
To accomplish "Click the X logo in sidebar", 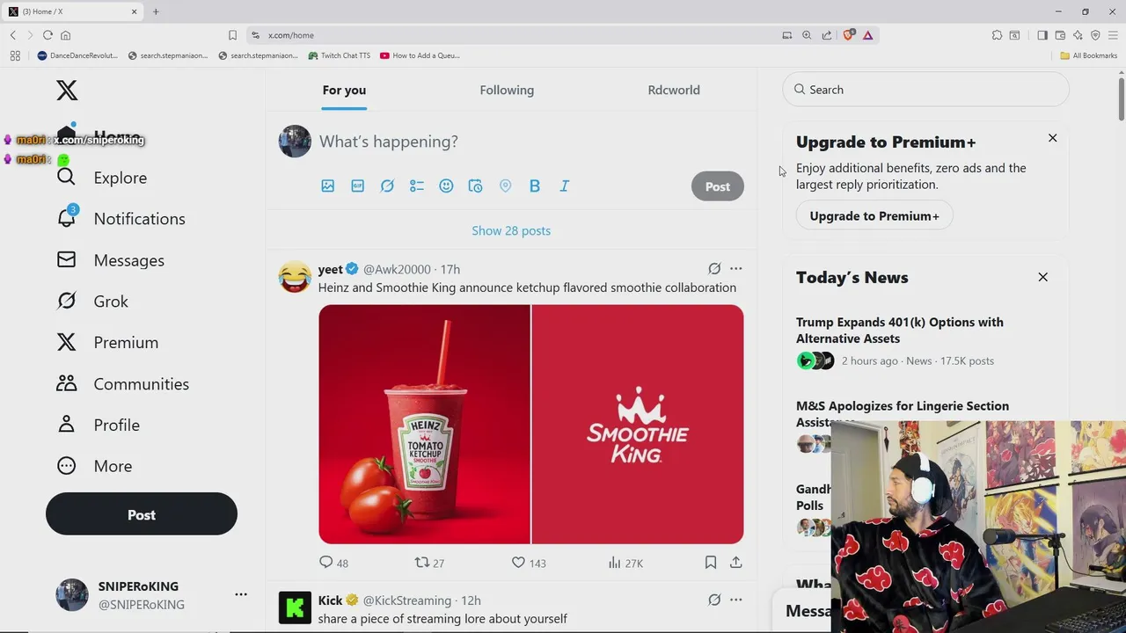I will pos(67,90).
